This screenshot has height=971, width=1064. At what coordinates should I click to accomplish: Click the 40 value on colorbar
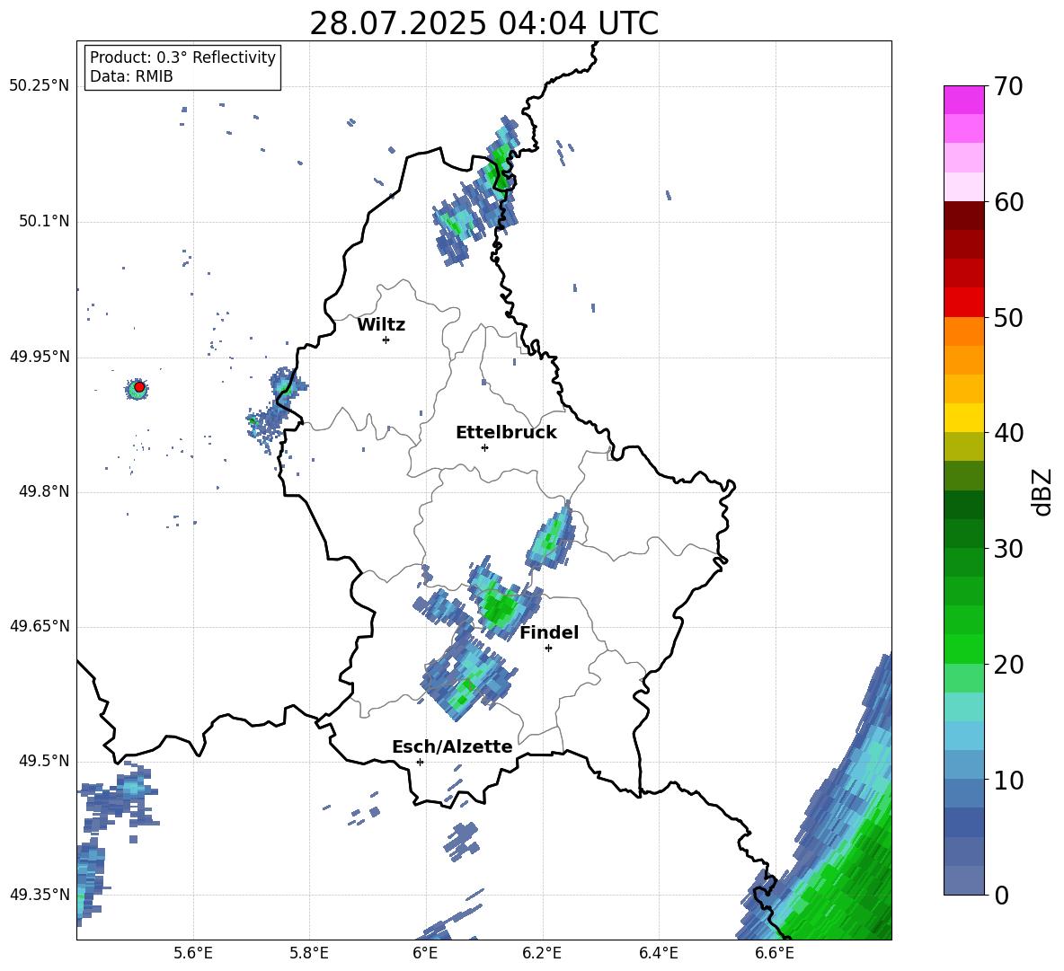(1008, 433)
